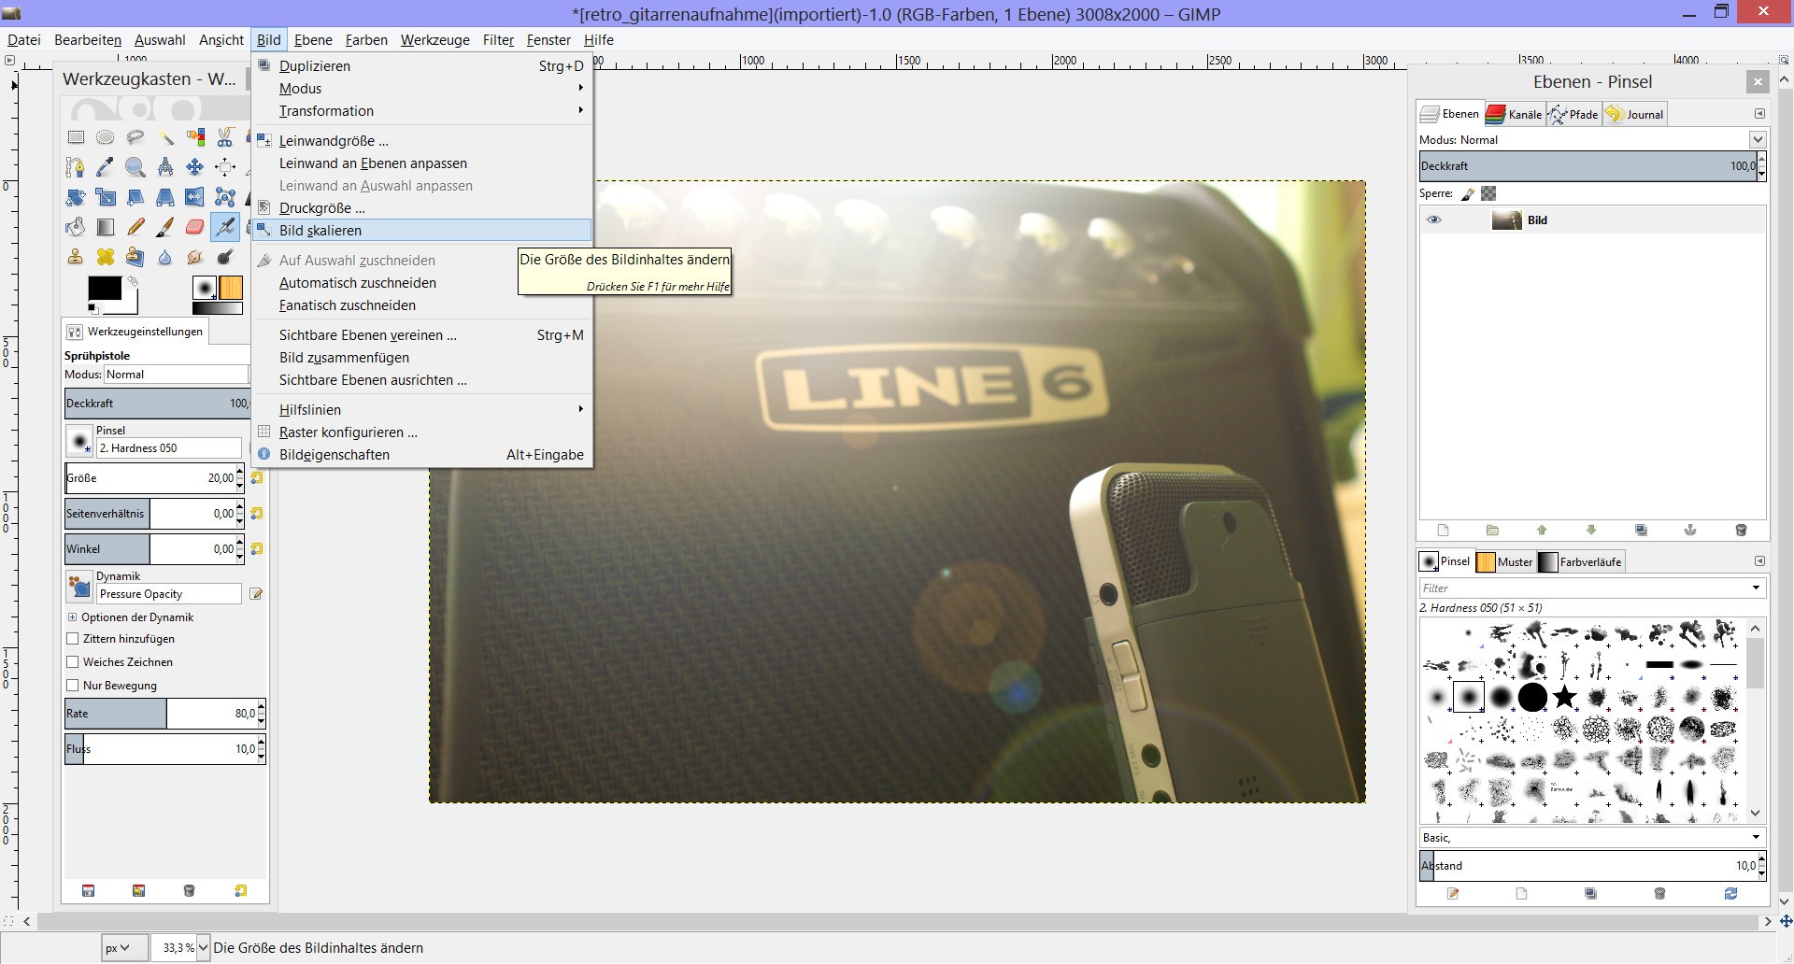Select the Color Picker eyedropper tool
Image resolution: width=1794 pixels, height=964 pixels.
106,167
